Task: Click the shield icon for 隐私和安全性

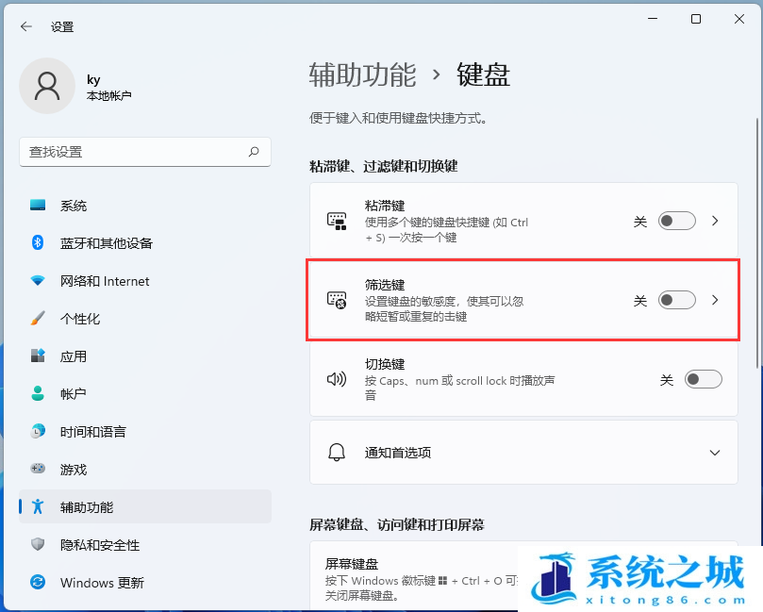Action: (x=38, y=544)
